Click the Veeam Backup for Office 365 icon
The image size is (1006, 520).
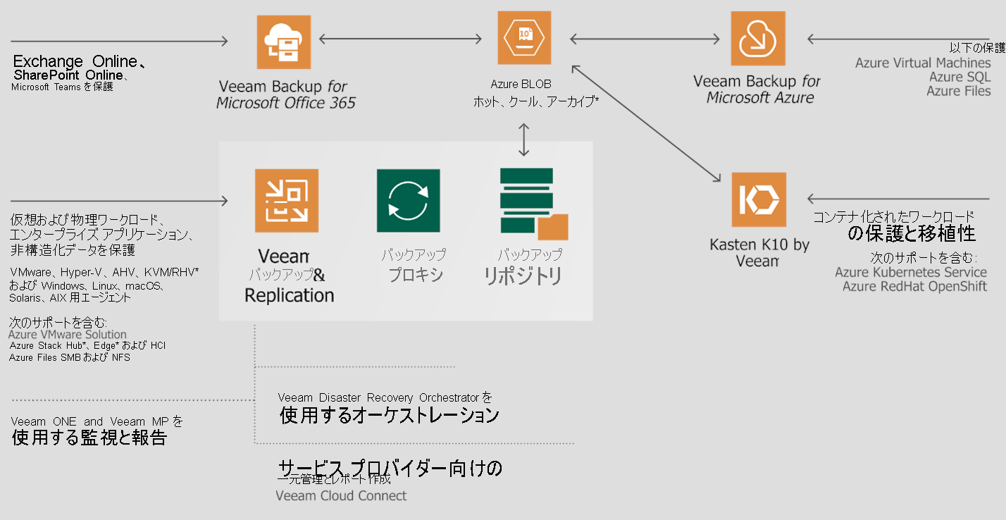284,43
